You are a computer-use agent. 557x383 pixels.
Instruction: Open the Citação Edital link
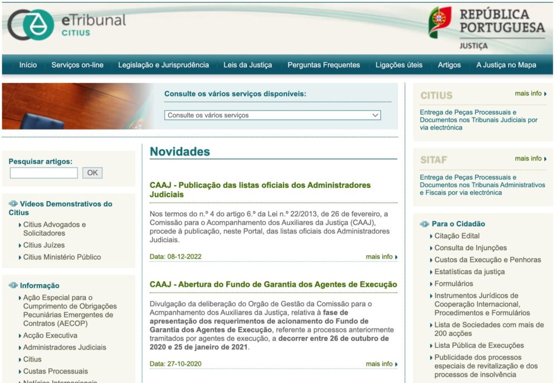coord(458,236)
